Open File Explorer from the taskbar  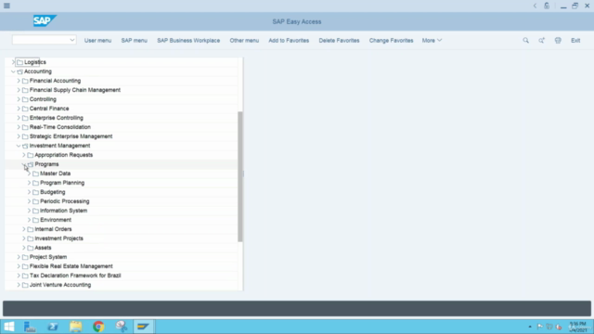pyautogui.click(x=76, y=327)
